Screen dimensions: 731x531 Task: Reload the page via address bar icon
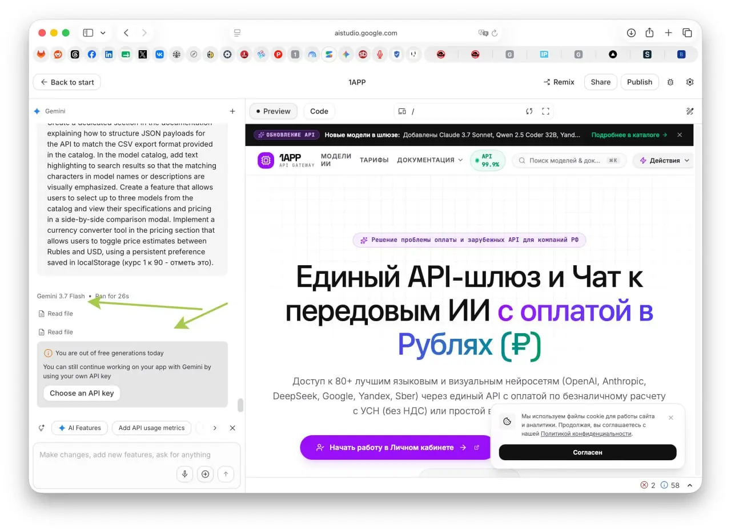tap(495, 33)
